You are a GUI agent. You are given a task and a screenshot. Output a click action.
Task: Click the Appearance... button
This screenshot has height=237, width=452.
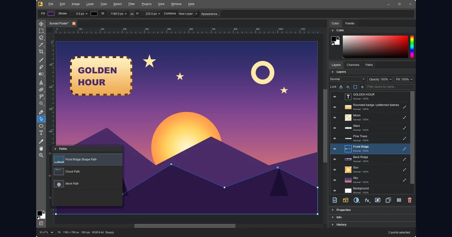pyautogui.click(x=210, y=14)
